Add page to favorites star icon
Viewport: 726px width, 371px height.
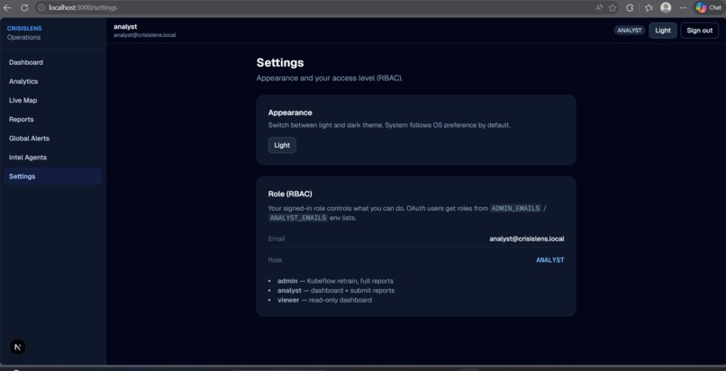[613, 7]
